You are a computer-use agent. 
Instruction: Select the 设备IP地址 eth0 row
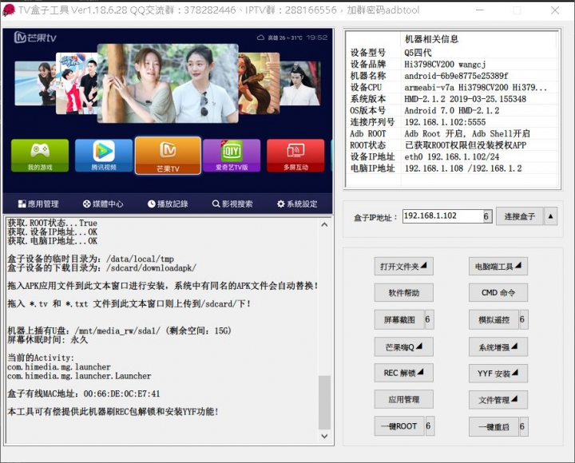(452, 157)
